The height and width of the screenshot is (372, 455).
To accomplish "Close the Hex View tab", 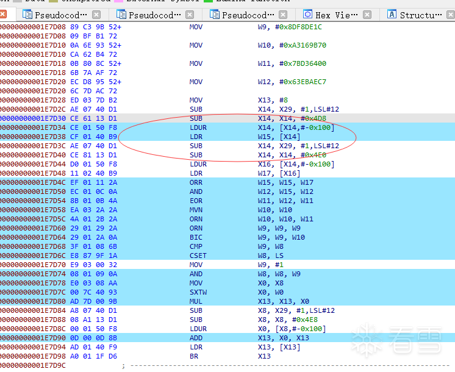I will coord(367,15).
